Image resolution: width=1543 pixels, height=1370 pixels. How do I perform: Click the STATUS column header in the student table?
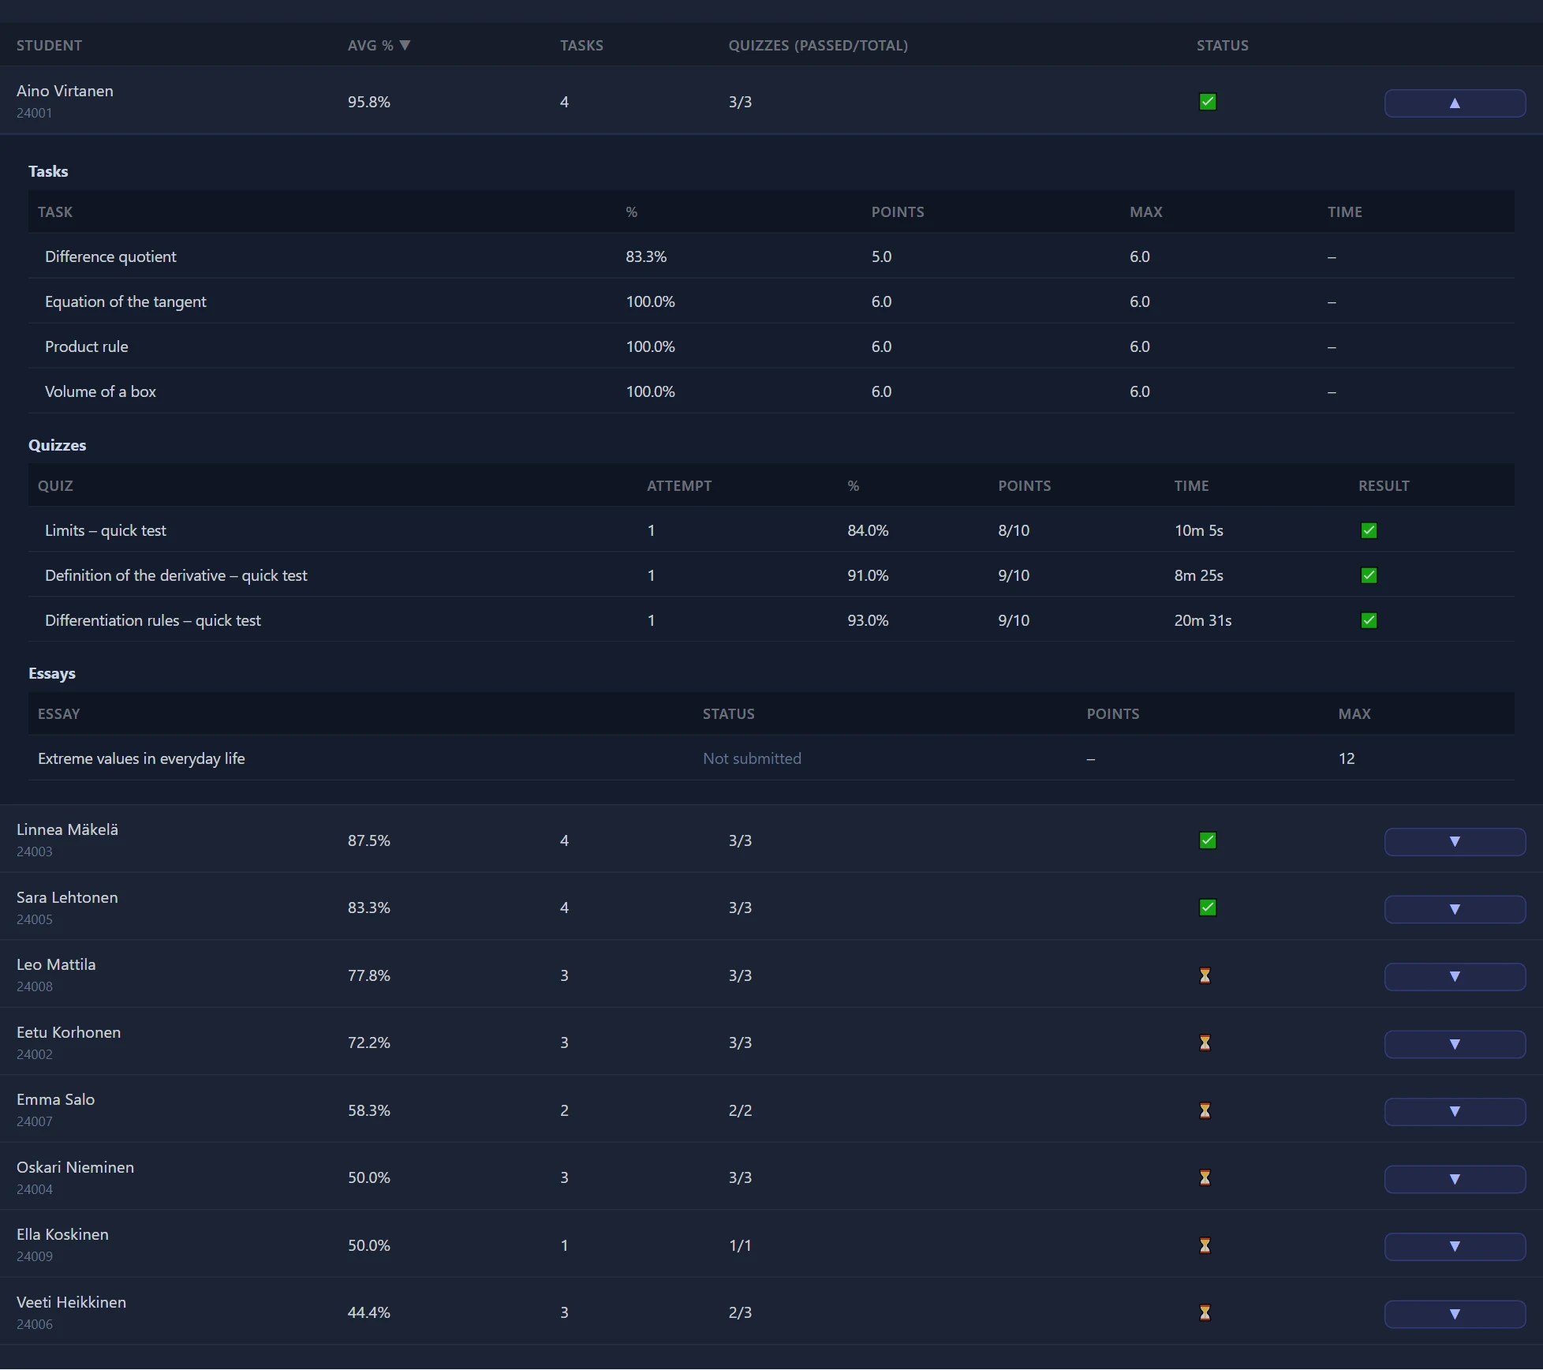[1222, 45]
